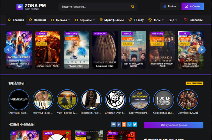Click the VK share icon
This screenshot has height=140, width=212.
tap(114, 124)
